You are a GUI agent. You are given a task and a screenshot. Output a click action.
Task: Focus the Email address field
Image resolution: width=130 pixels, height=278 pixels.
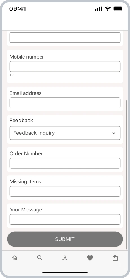click(x=65, y=103)
